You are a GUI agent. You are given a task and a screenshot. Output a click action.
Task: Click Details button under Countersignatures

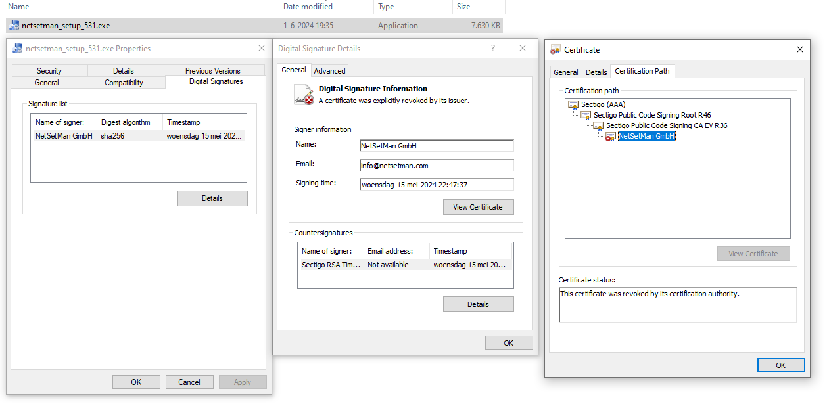click(x=478, y=304)
